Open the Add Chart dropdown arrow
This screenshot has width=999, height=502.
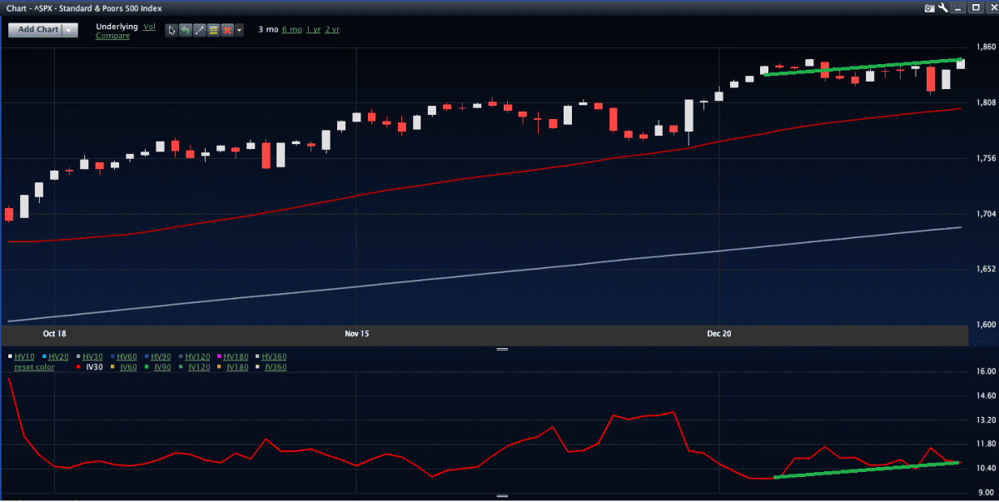(70, 30)
